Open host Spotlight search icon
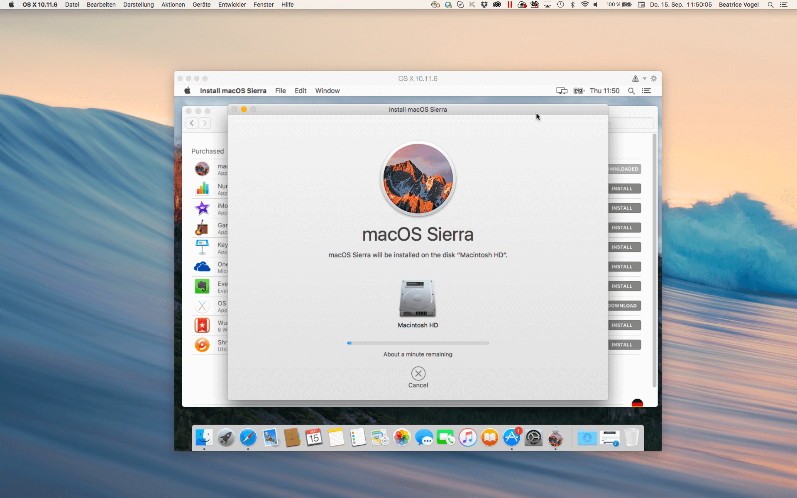 (x=770, y=5)
